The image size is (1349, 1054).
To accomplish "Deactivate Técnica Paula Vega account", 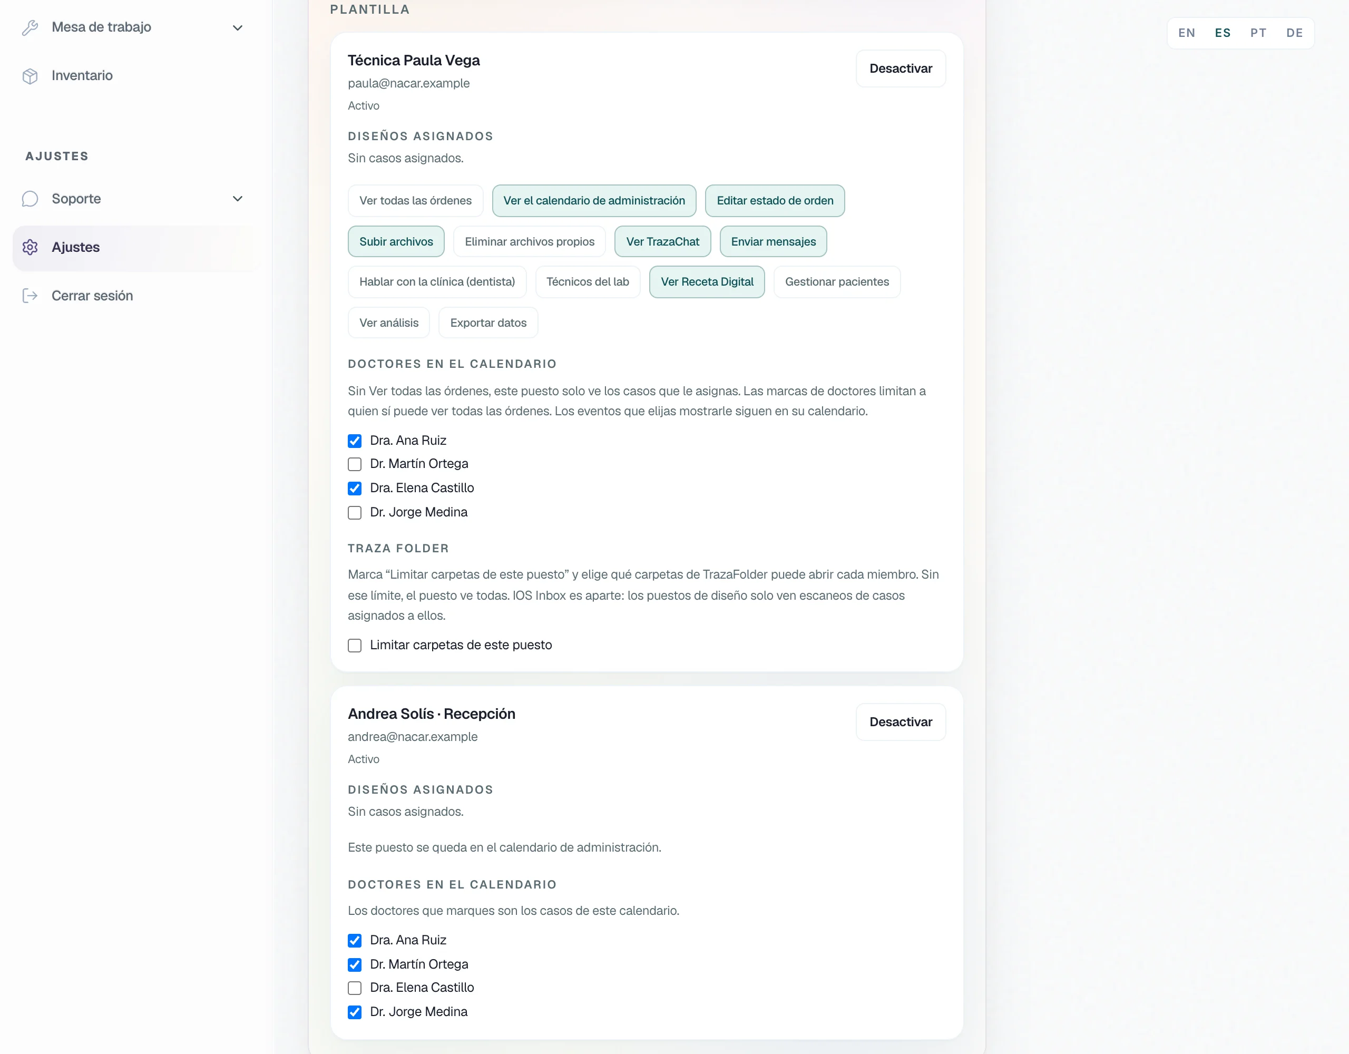I will [901, 69].
